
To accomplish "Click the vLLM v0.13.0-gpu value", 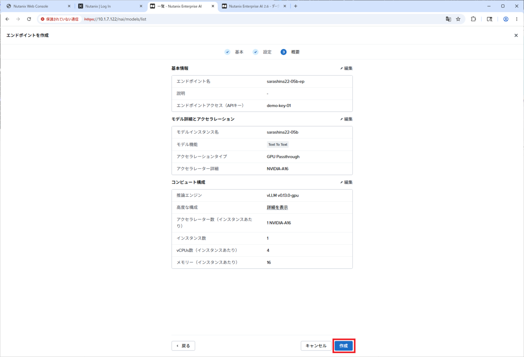I will pyautogui.click(x=283, y=195).
